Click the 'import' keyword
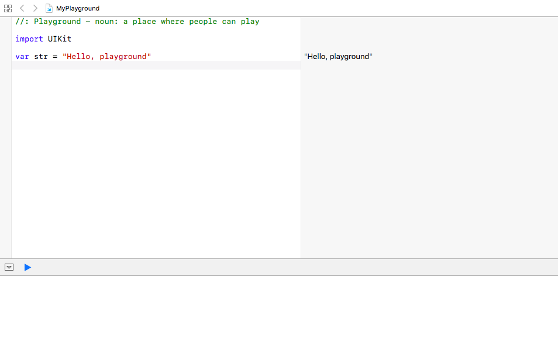This screenshot has height=339, width=558. tap(29, 39)
